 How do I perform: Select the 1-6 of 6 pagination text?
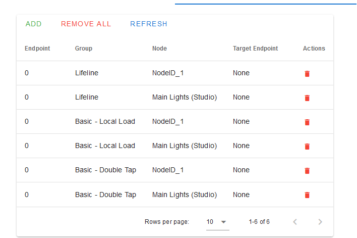(259, 222)
